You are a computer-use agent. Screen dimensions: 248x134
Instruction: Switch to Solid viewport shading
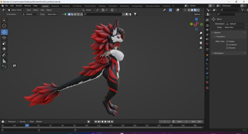[x=192, y=10]
